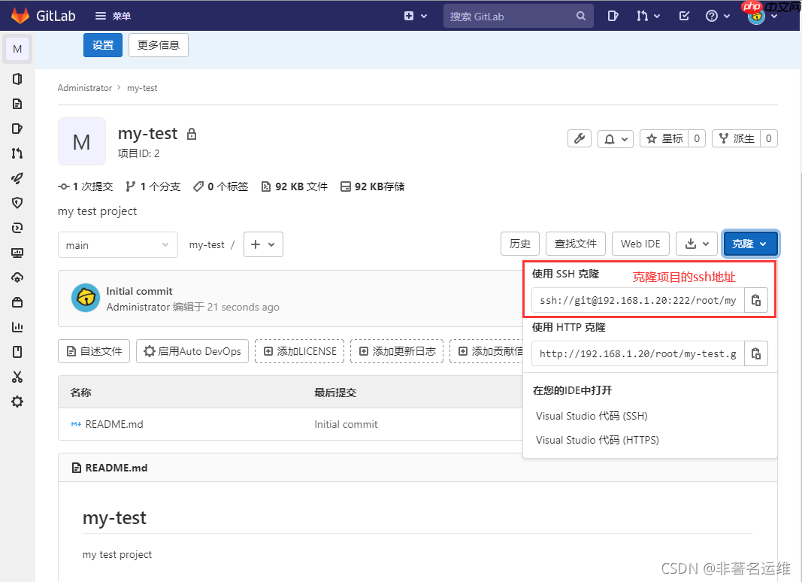Image resolution: width=802 pixels, height=582 pixels.
Task: Open the Issues list from the left sidebar
Action: tap(17, 128)
